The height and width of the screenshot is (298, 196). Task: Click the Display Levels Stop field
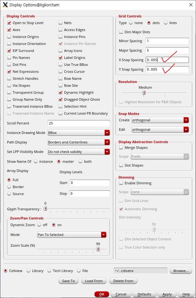click(90, 193)
